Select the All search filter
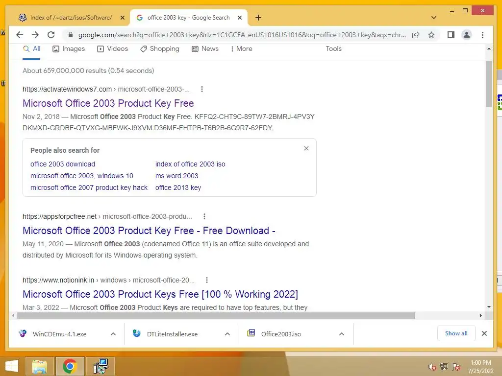Image resolution: width=502 pixels, height=376 pixels. (31, 49)
